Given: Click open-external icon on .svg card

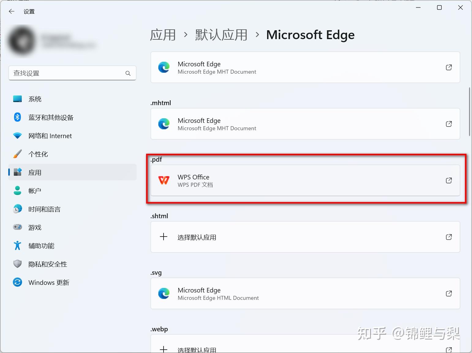Looking at the screenshot, I should [449, 293].
